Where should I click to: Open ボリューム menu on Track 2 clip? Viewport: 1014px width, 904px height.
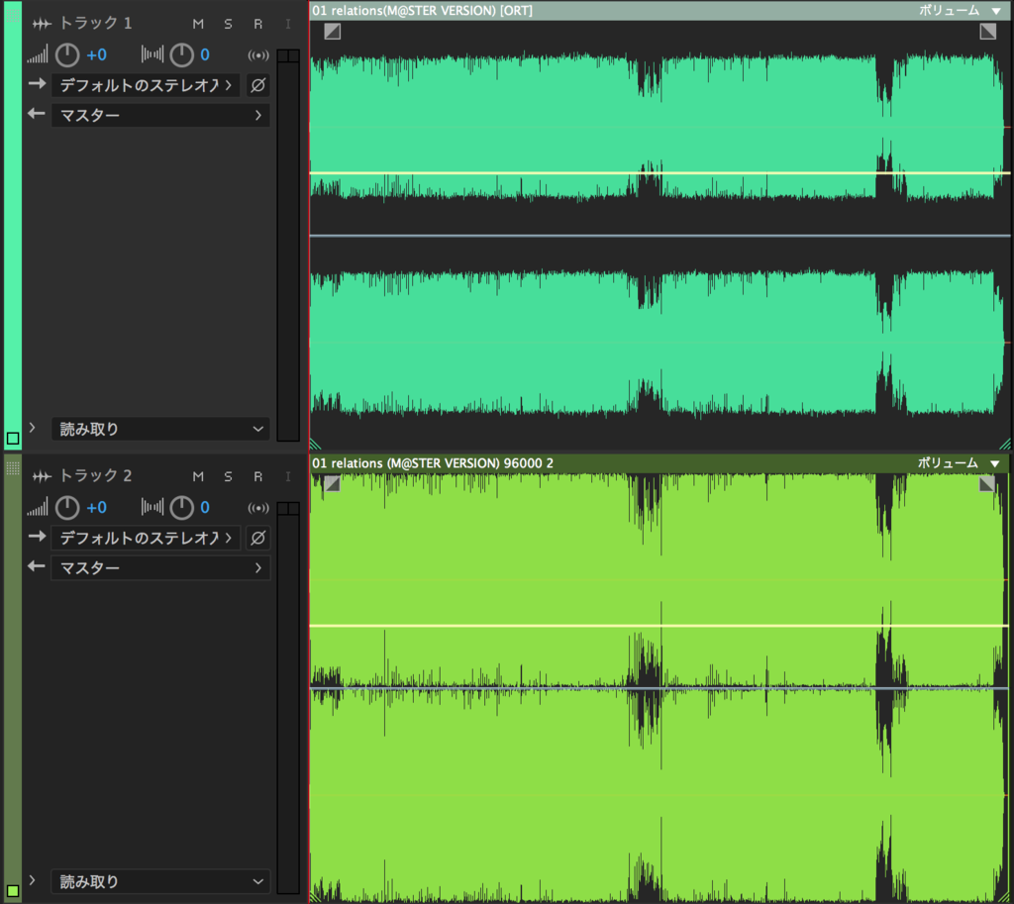[959, 463]
